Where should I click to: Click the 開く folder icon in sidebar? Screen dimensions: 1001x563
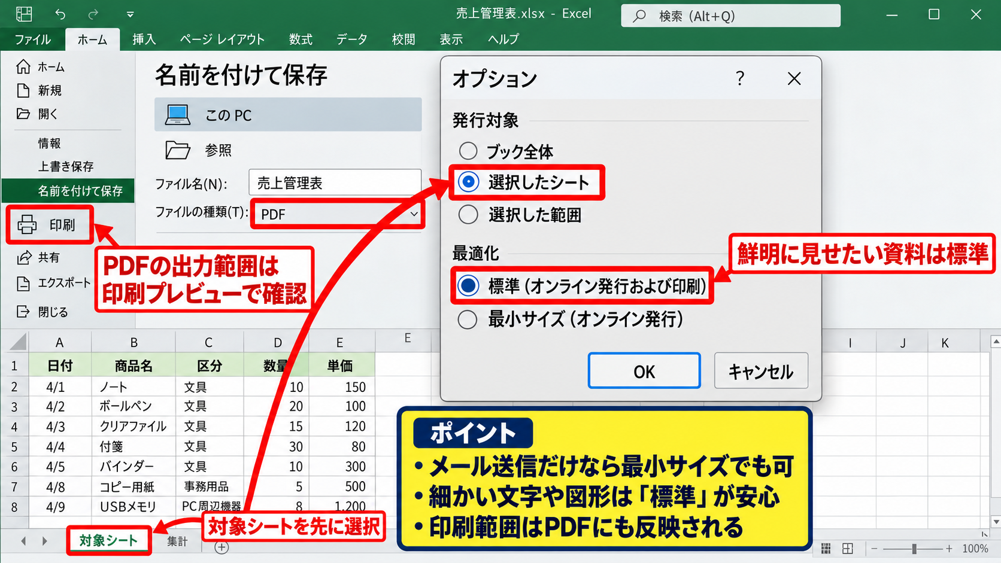point(23,114)
